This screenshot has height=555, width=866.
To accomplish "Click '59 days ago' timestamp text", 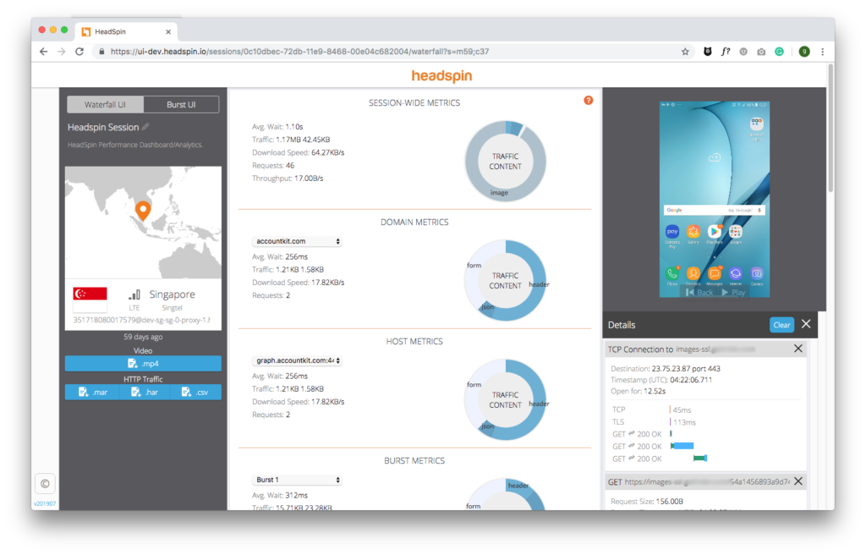I will (143, 337).
